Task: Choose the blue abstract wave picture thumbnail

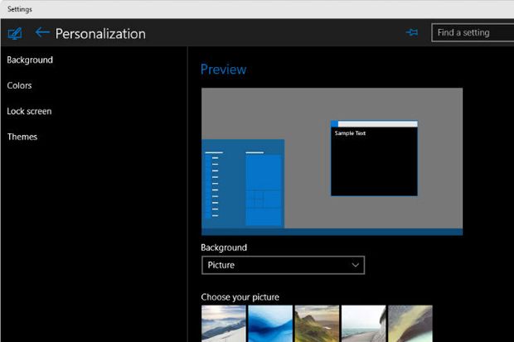Action: [270, 324]
